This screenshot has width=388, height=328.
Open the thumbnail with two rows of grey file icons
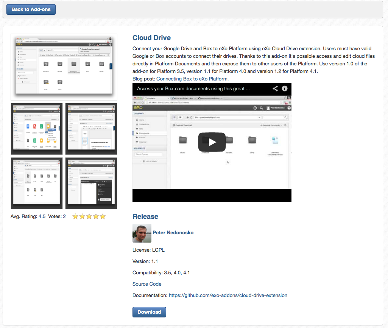(37, 183)
